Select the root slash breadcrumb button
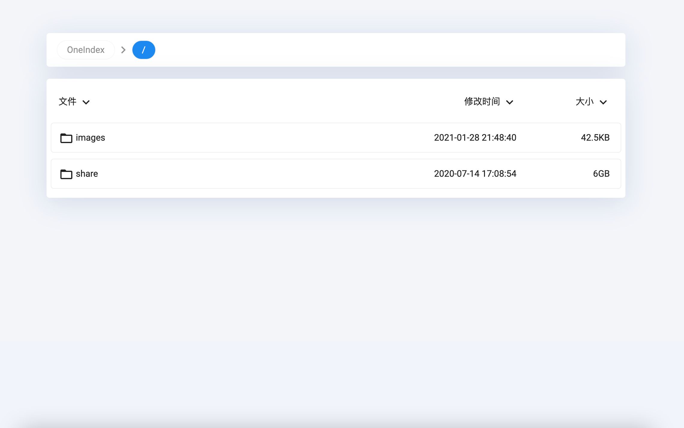 coord(144,50)
